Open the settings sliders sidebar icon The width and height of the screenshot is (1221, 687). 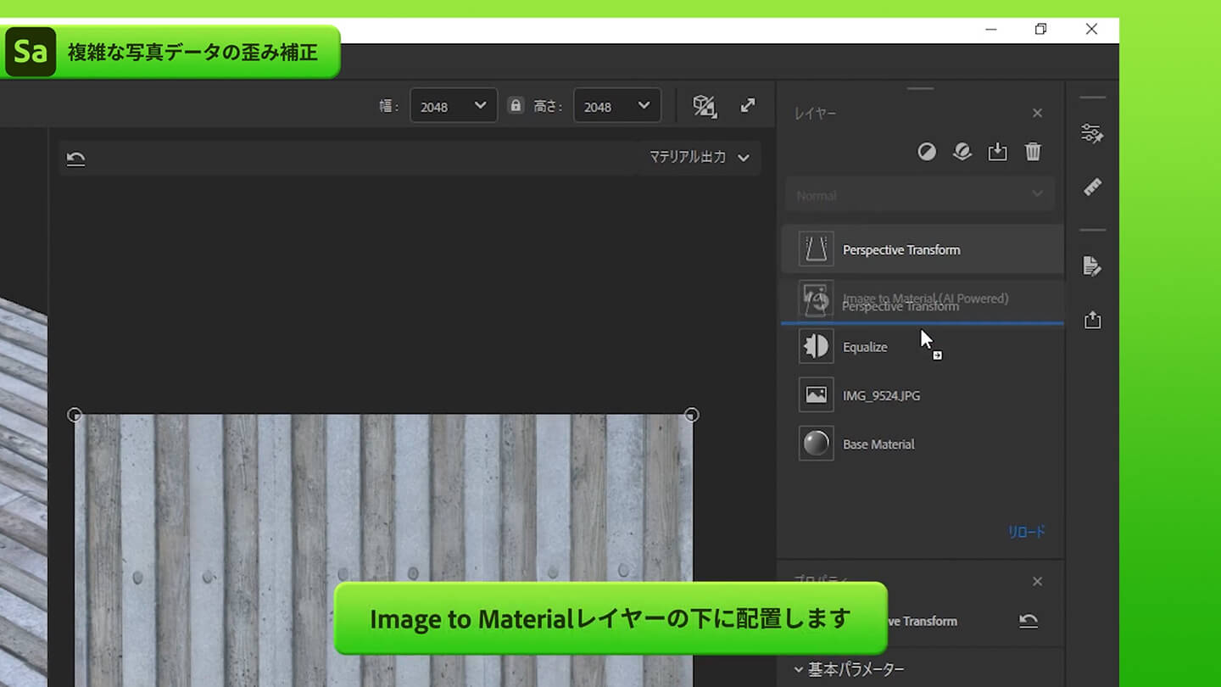[1092, 133]
